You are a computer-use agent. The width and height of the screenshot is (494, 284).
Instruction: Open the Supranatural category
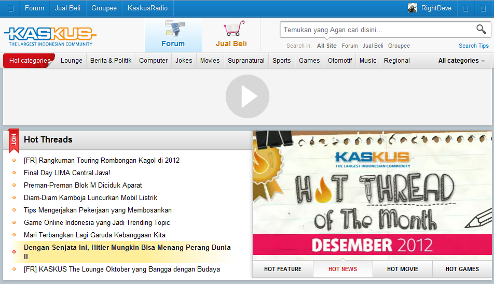(246, 61)
